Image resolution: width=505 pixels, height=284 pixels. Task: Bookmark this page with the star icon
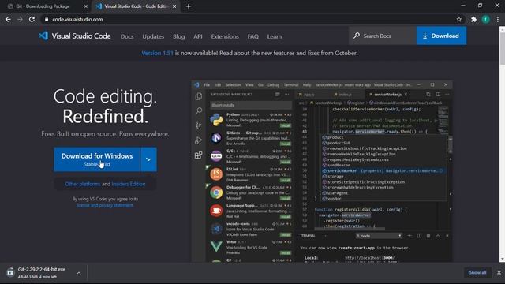[459, 19]
